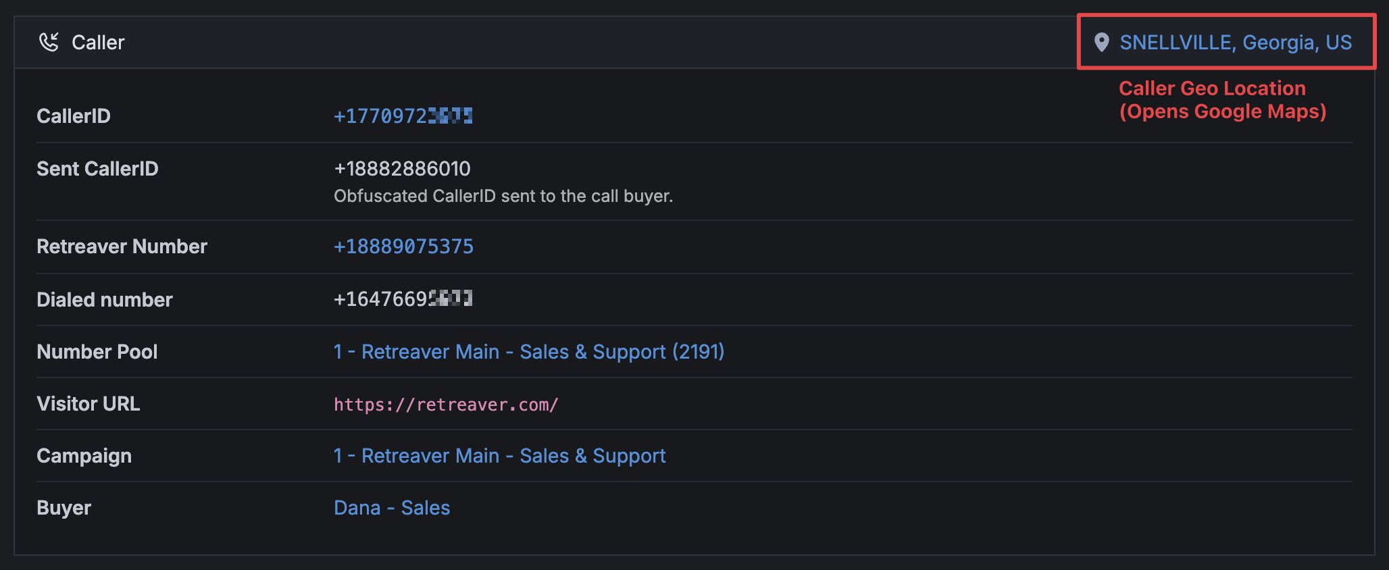Click the Buyer field label
This screenshot has width=1389, height=570.
tap(64, 508)
